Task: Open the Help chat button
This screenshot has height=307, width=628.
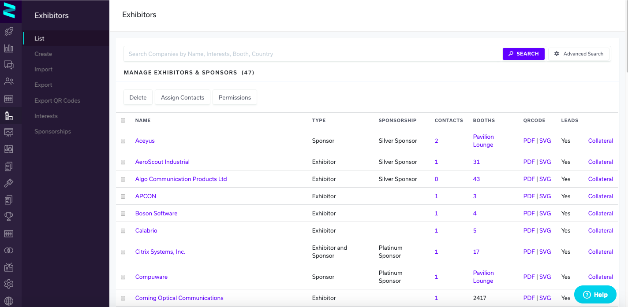Action: point(595,295)
